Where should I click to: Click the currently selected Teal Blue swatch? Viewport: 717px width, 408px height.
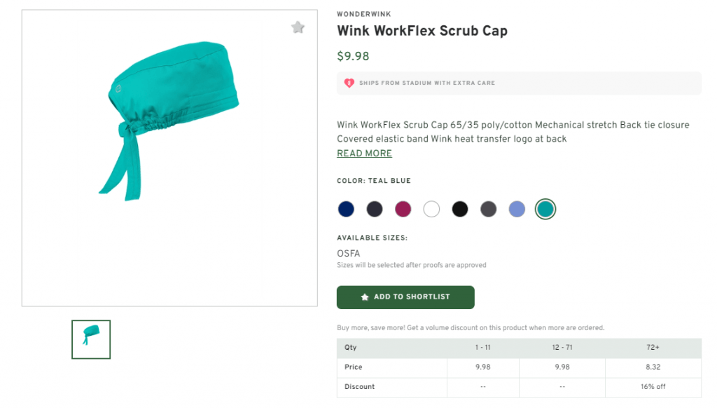[545, 208]
